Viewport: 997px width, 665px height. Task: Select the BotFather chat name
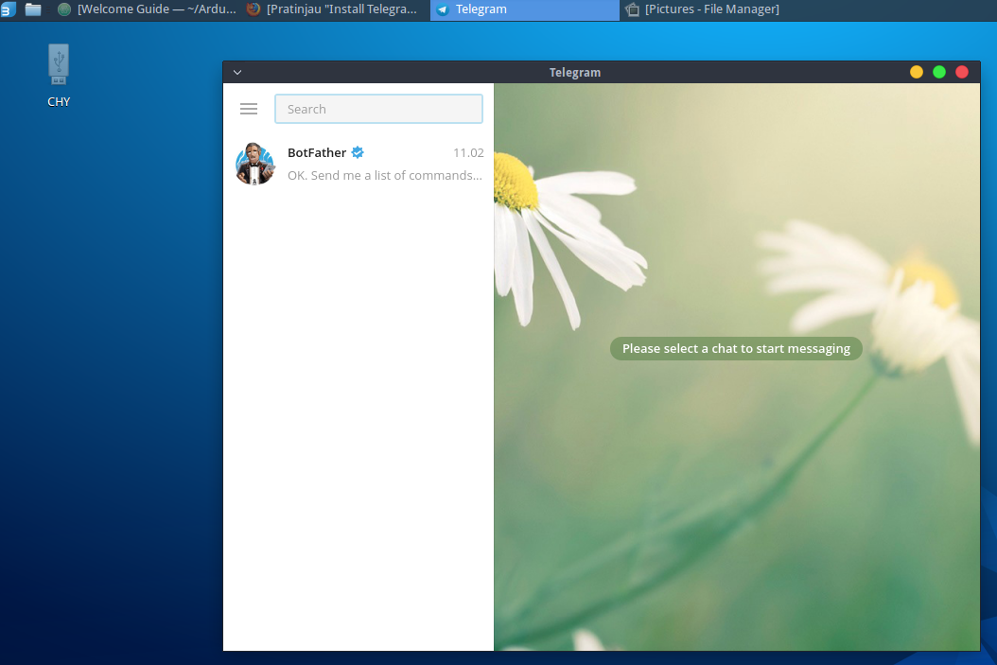click(x=317, y=152)
